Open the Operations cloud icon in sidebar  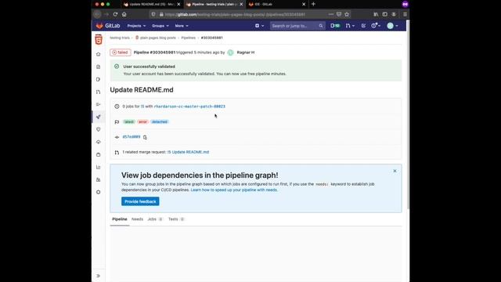coord(98,142)
